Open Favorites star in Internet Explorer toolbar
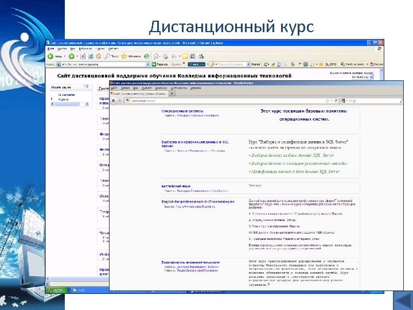Viewport: 413px width, 310px height. 124,56
